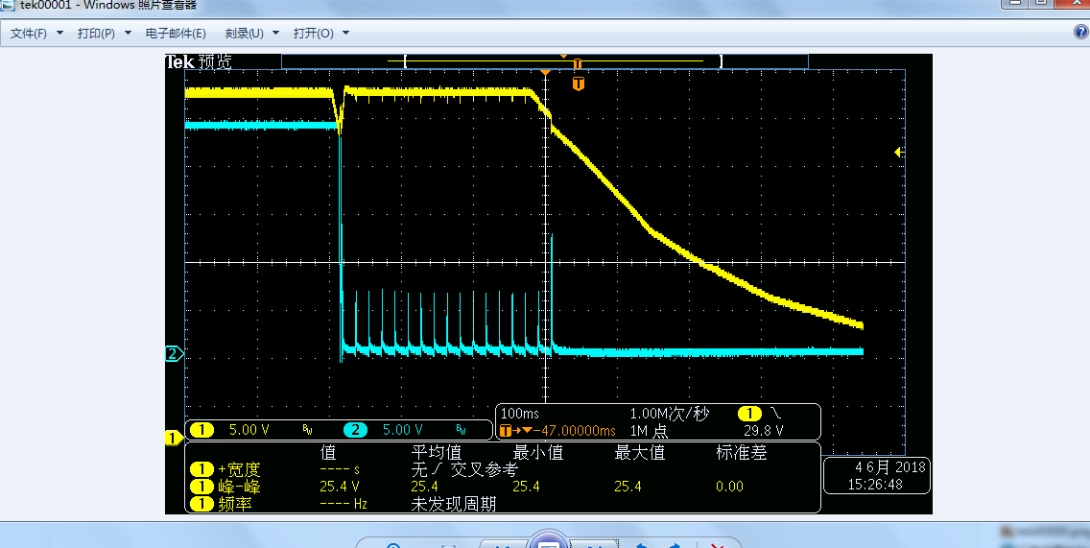Screen dimensions: 1090x548
Task: Click the 29.8 V trigger level readout
Action: [x=763, y=431]
